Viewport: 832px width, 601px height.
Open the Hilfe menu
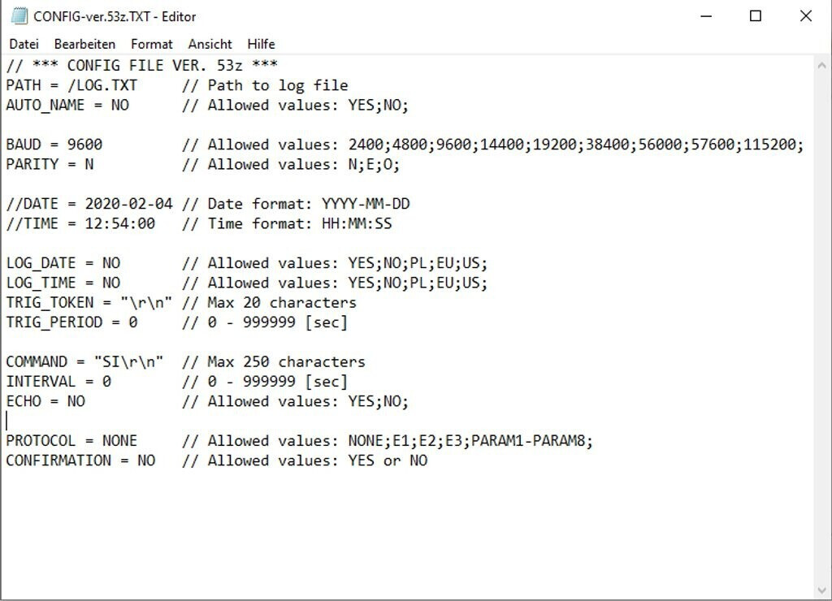tap(261, 44)
